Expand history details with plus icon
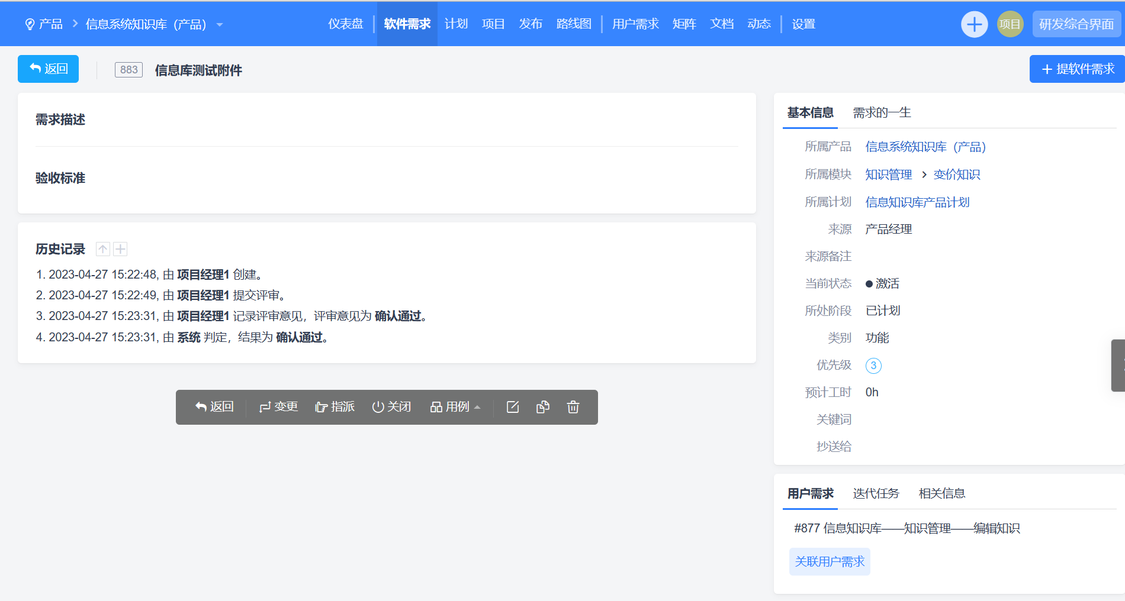Viewport: 1125px width, 601px height. coord(121,249)
